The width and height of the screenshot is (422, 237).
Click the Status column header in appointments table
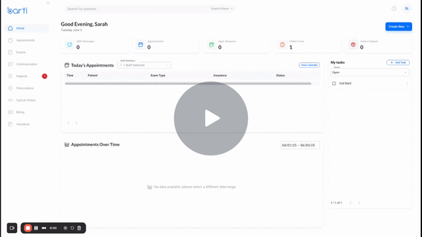tap(280, 76)
